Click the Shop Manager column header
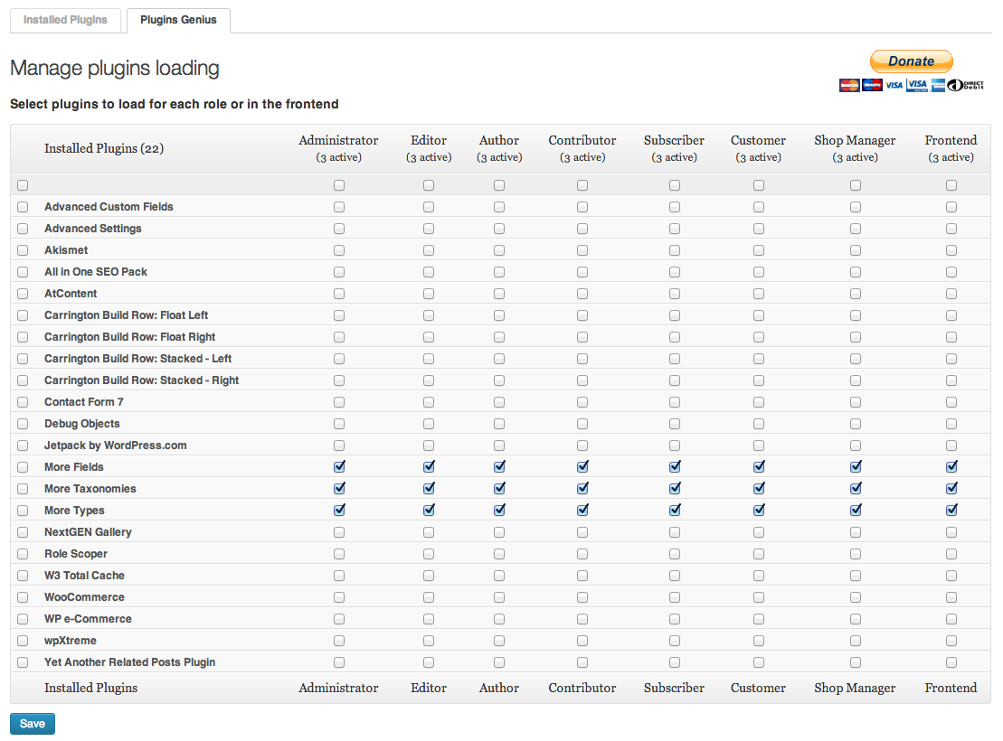This screenshot has width=1003, height=741. tap(855, 140)
